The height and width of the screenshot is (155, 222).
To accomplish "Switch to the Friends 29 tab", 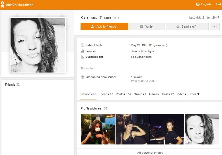I will [x=106, y=94].
